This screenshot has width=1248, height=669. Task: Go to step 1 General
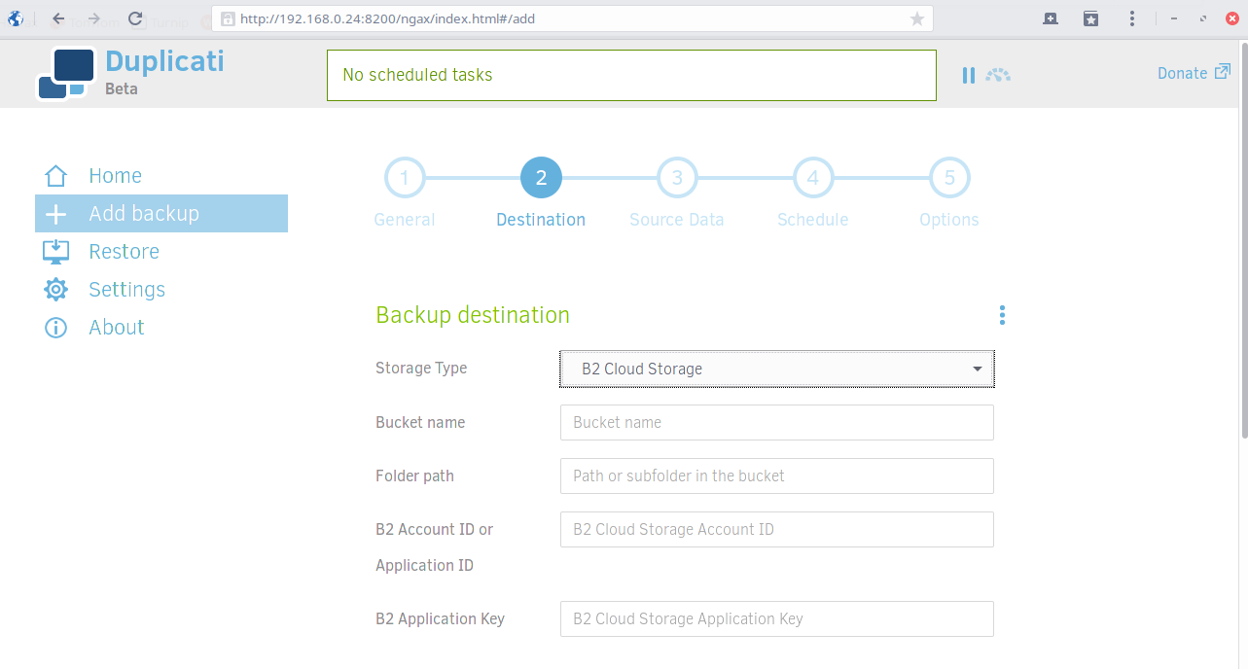point(405,178)
